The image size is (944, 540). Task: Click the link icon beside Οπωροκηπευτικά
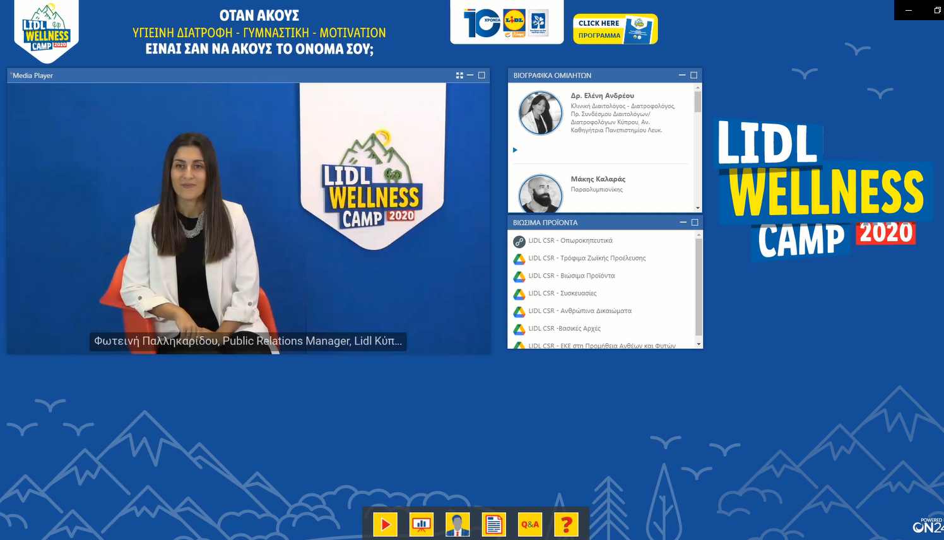[x=519, y=241]
